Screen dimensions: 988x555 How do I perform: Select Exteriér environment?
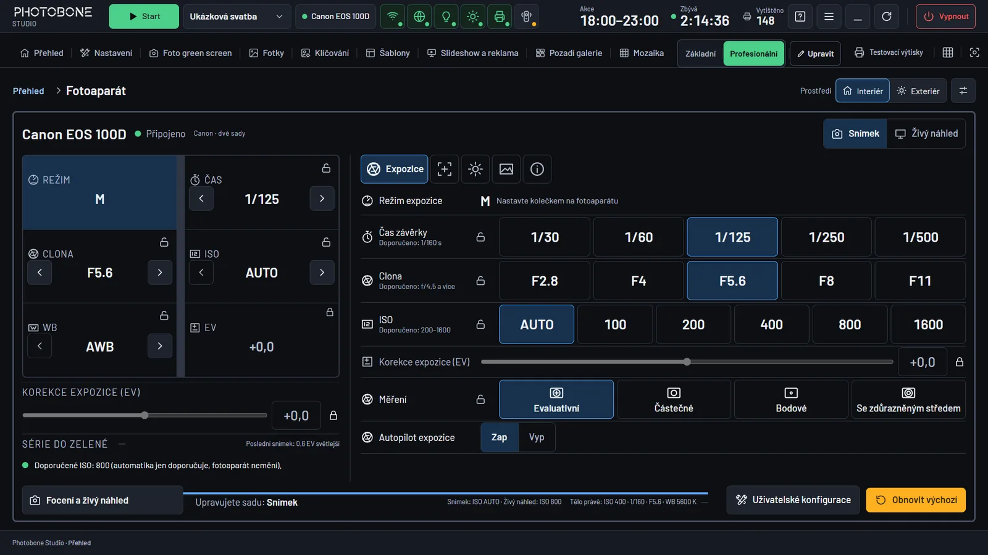point(918,91)
